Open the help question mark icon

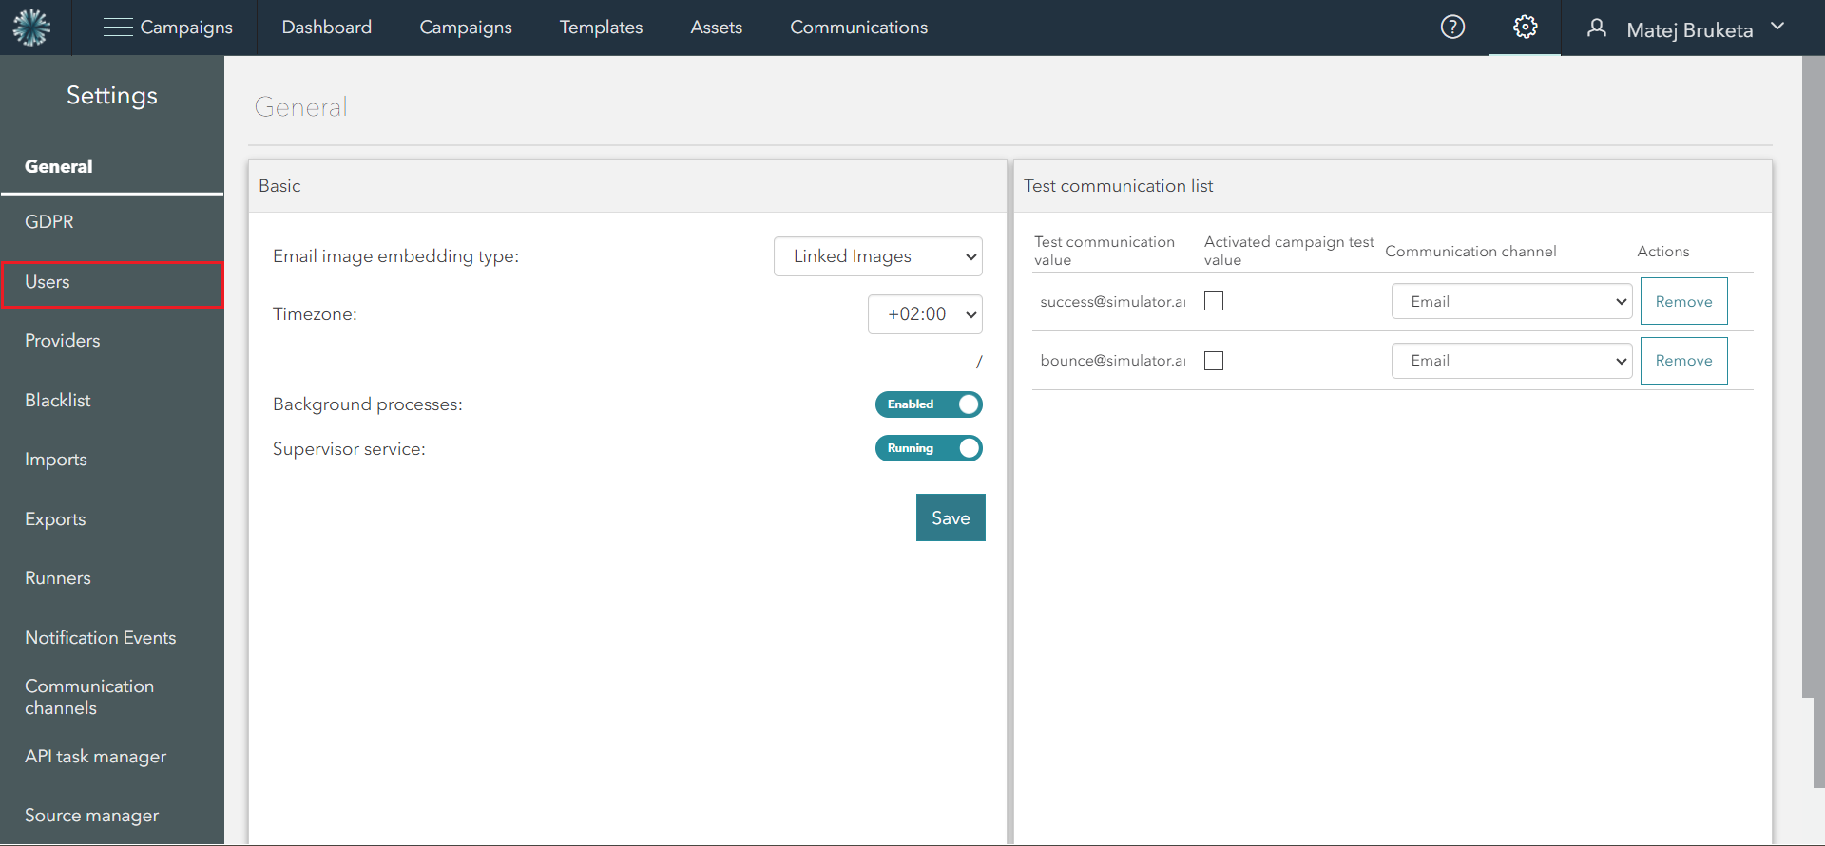coord(1452,28)
